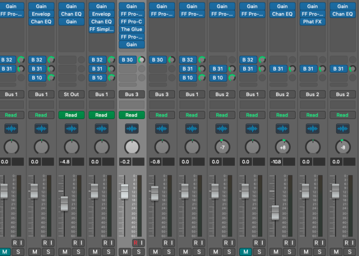Click the volume fader on the -10.8 strip
359x256 pixels.
pyautogui.click(x=275, y=213)
